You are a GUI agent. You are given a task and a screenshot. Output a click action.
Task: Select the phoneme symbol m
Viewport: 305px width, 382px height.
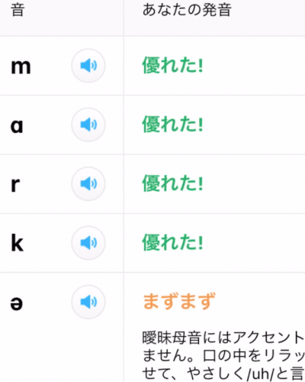coord(21,66)
